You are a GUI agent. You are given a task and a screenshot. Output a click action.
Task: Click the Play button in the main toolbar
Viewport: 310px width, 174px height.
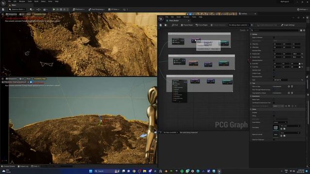pyautogui.click(x=54, y=9)
